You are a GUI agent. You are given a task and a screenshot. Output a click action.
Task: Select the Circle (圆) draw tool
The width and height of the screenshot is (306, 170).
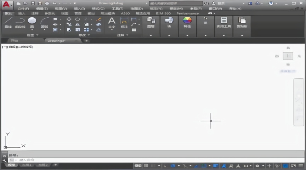tap(32, 21)
